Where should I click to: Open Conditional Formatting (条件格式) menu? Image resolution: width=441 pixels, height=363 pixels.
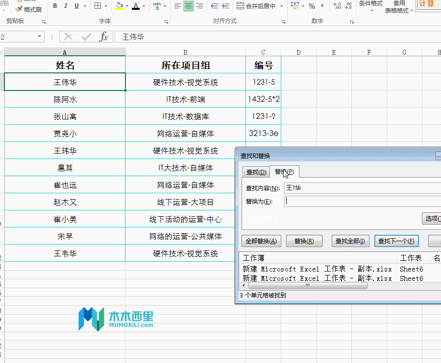371,7
